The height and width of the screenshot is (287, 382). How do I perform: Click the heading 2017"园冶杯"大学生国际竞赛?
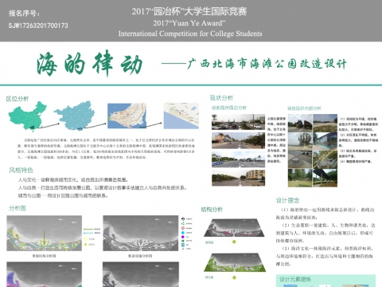coord(189,11)
